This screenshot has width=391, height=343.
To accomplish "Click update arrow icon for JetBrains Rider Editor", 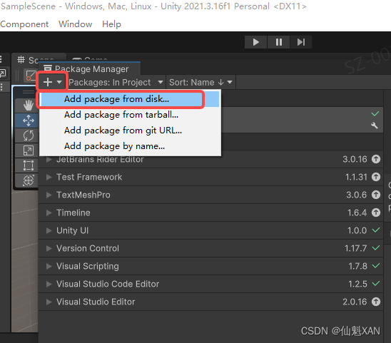I will point(376,159).
